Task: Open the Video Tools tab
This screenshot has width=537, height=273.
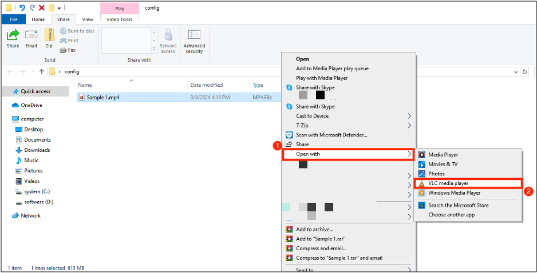Action: coord(119,19)
